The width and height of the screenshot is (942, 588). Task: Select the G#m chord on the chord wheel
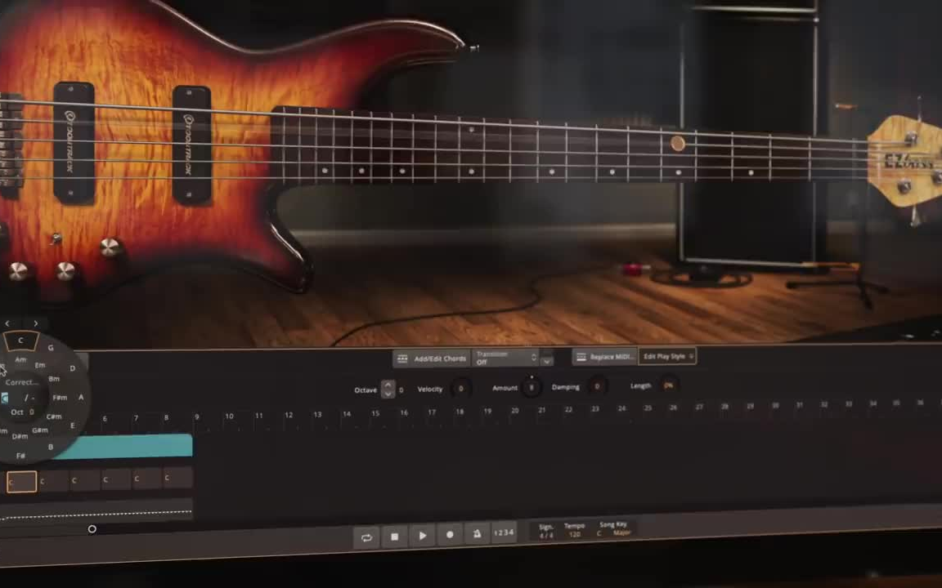[x=40, y=430]
